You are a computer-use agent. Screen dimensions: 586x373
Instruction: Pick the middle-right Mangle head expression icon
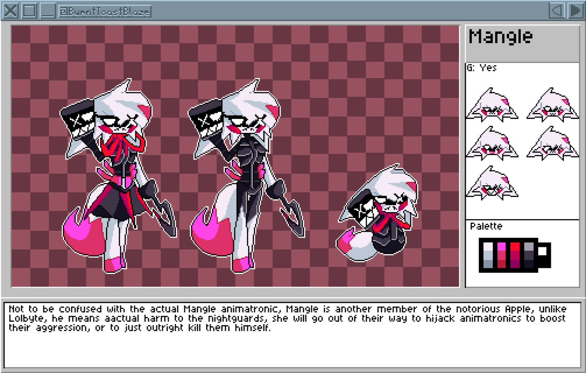552,144
